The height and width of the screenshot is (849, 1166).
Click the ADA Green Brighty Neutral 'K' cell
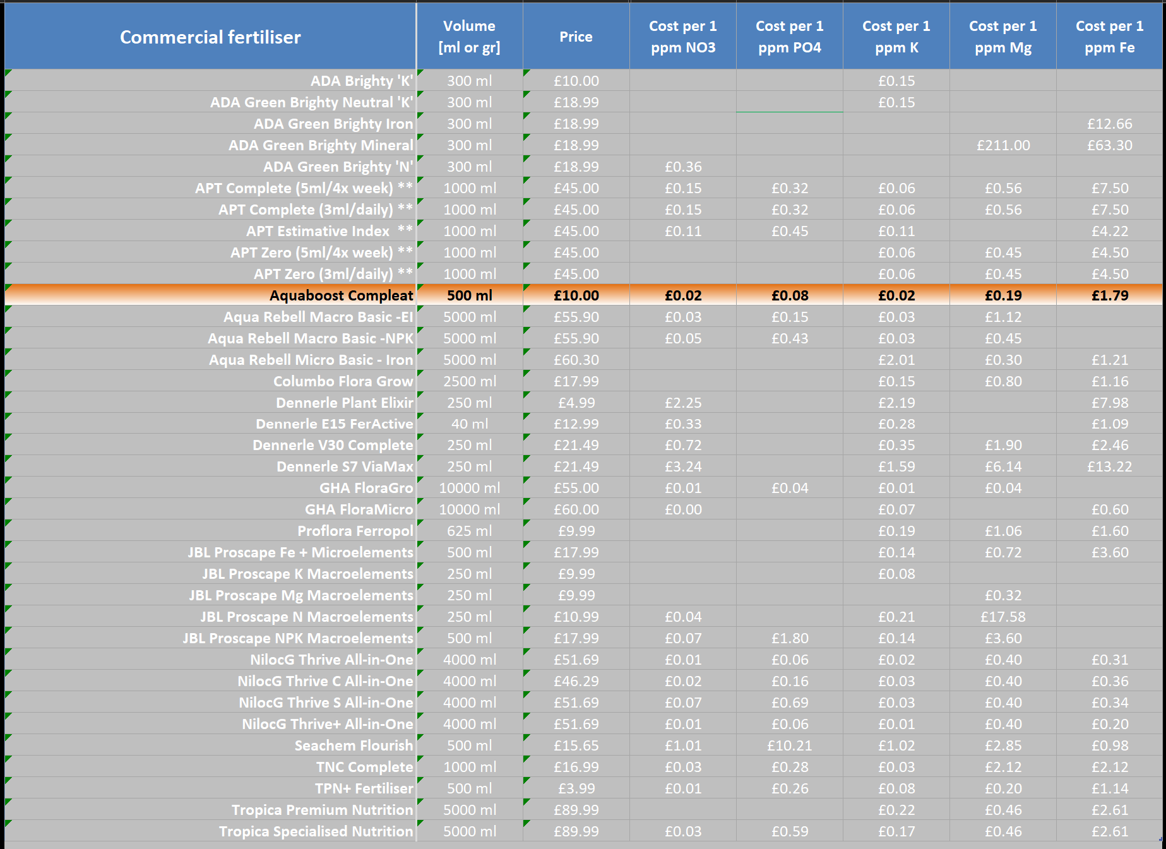click(x=210, y=102)
